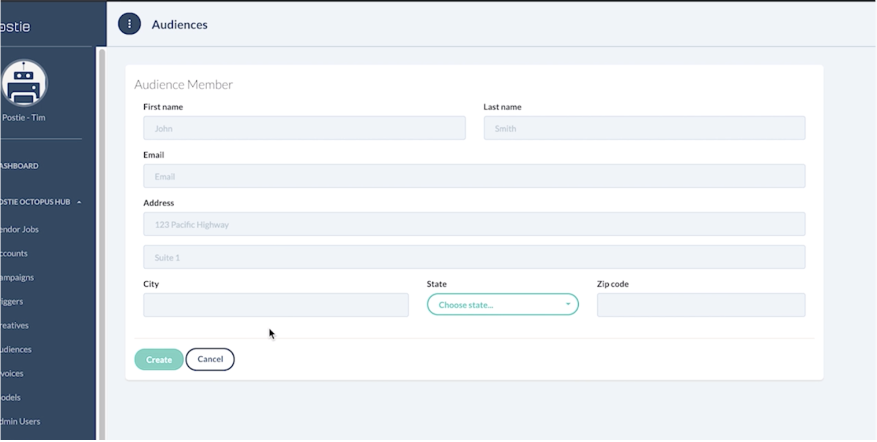Focus the Zip code field

click(x=701, y=305)
